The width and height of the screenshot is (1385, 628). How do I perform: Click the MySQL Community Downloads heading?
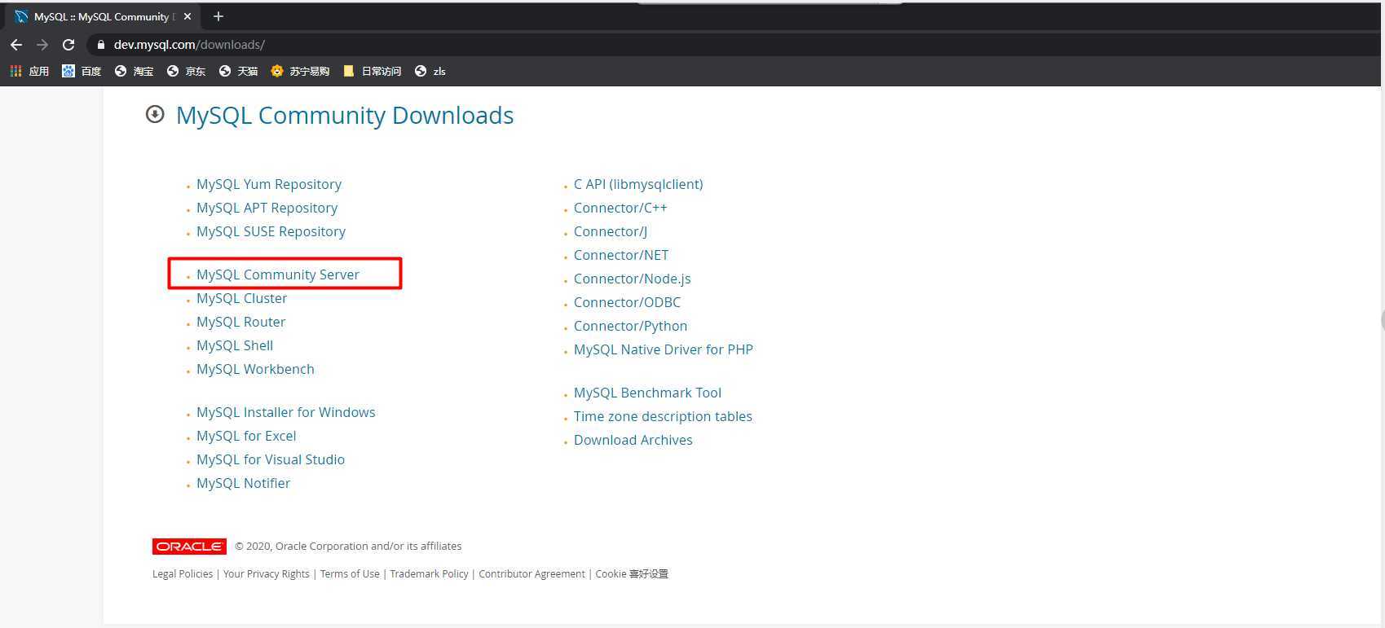pos(345,116)
